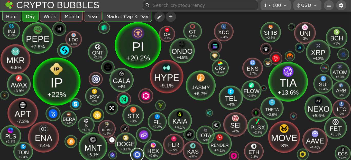Open the settings gear icon
This screenshot has height=160, width=351.
(x=341, y=5)
